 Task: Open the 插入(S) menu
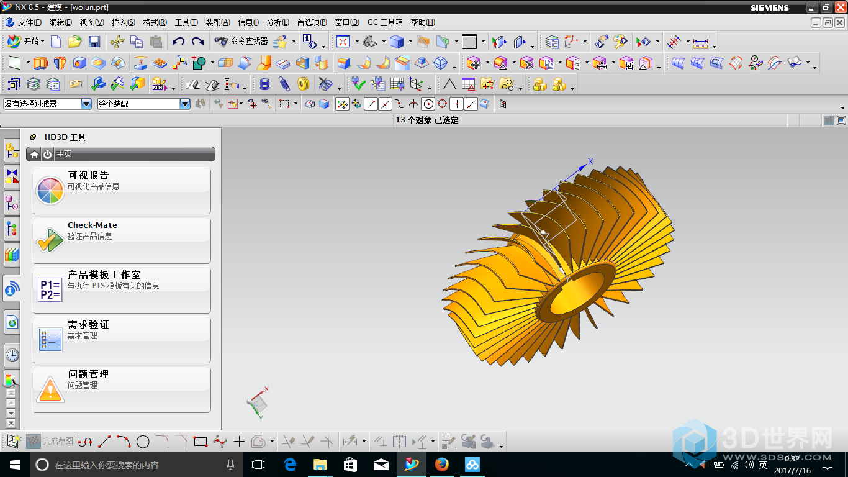coord(123,22)
